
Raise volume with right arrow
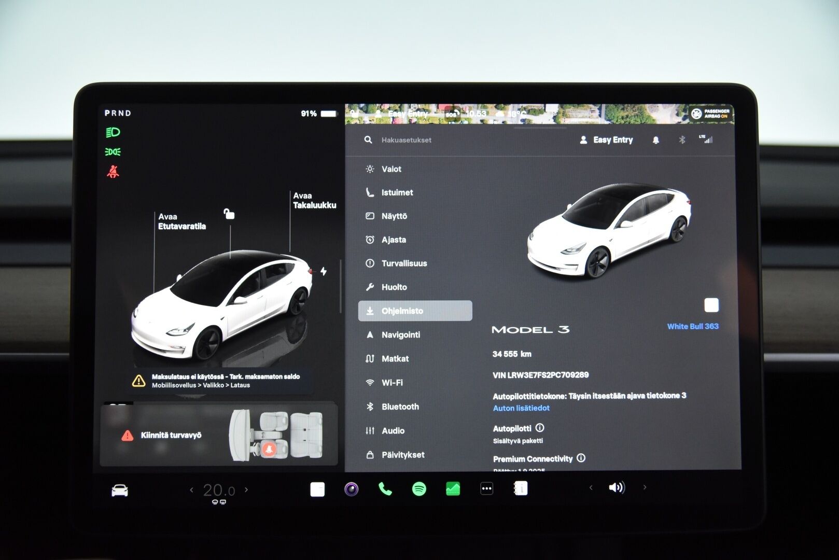pyautogui.click(x=645, y=487)
